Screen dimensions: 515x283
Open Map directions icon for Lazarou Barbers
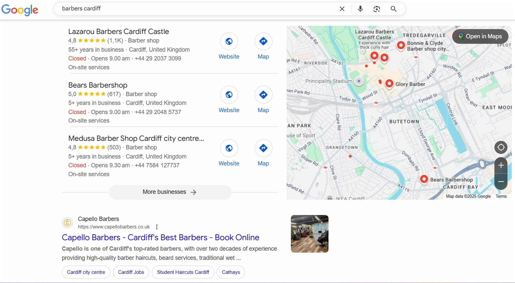263,41
